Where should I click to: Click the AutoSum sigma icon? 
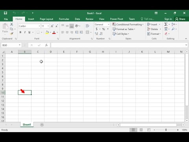coord(166,24)
